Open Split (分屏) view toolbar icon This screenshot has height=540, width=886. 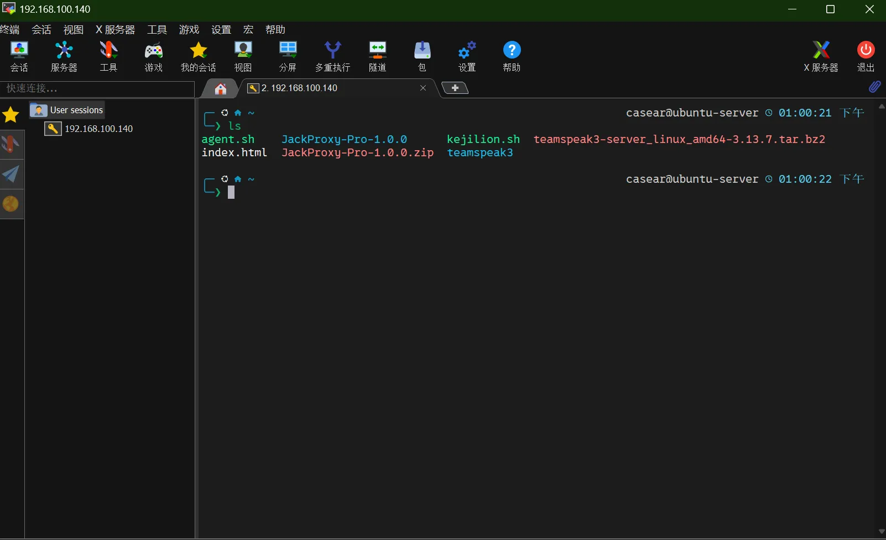coord(288,56)
